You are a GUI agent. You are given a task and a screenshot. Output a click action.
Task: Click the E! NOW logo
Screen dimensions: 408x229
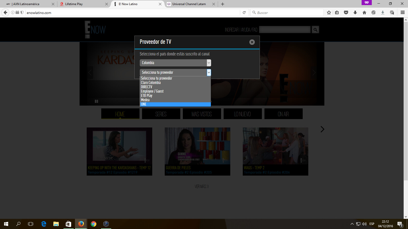tap(95, 30)
